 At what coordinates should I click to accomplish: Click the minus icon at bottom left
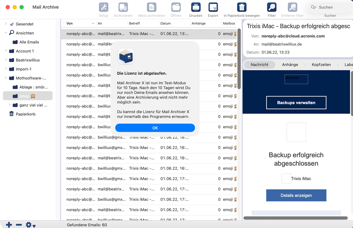coord(19,225)
